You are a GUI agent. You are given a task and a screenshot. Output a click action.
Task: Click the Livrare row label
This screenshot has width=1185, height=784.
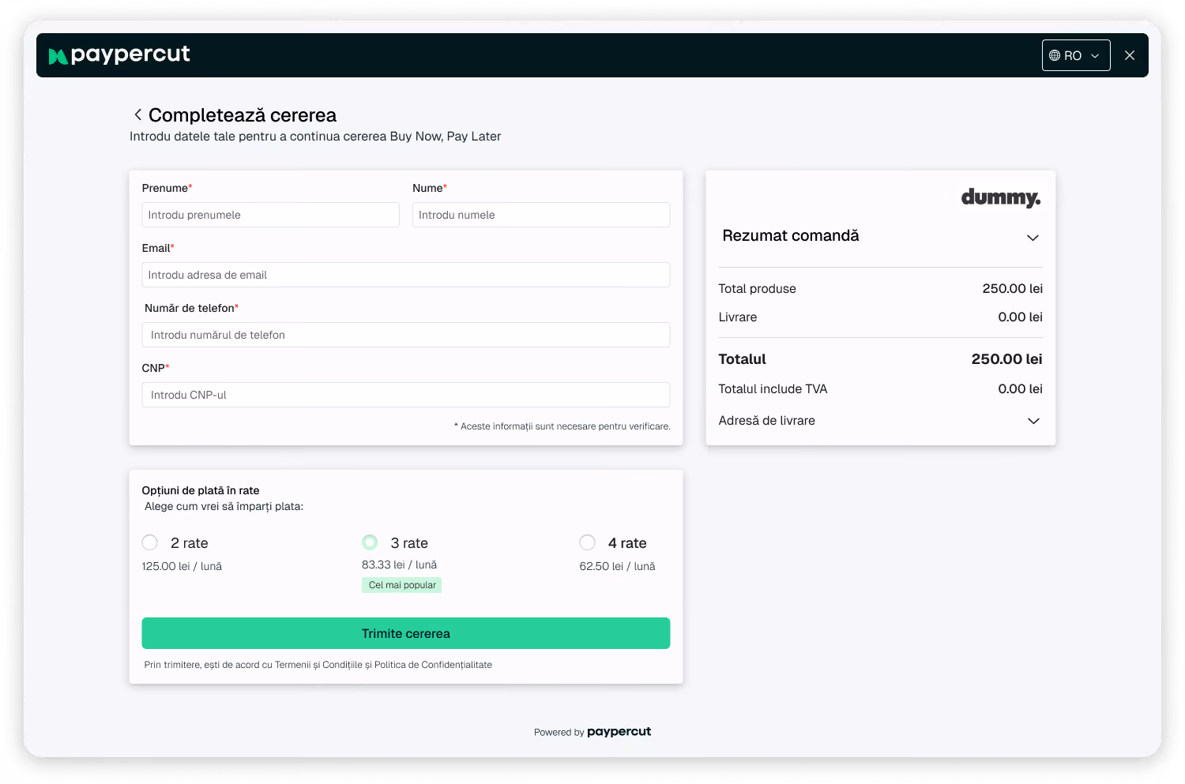(738, 317)
